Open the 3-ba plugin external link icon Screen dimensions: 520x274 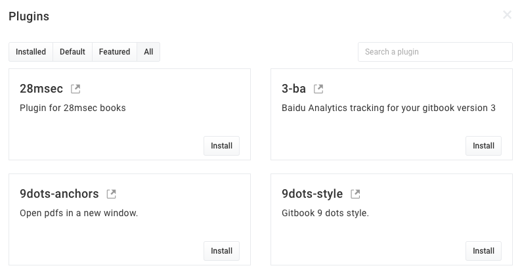(x=318, y=89)
